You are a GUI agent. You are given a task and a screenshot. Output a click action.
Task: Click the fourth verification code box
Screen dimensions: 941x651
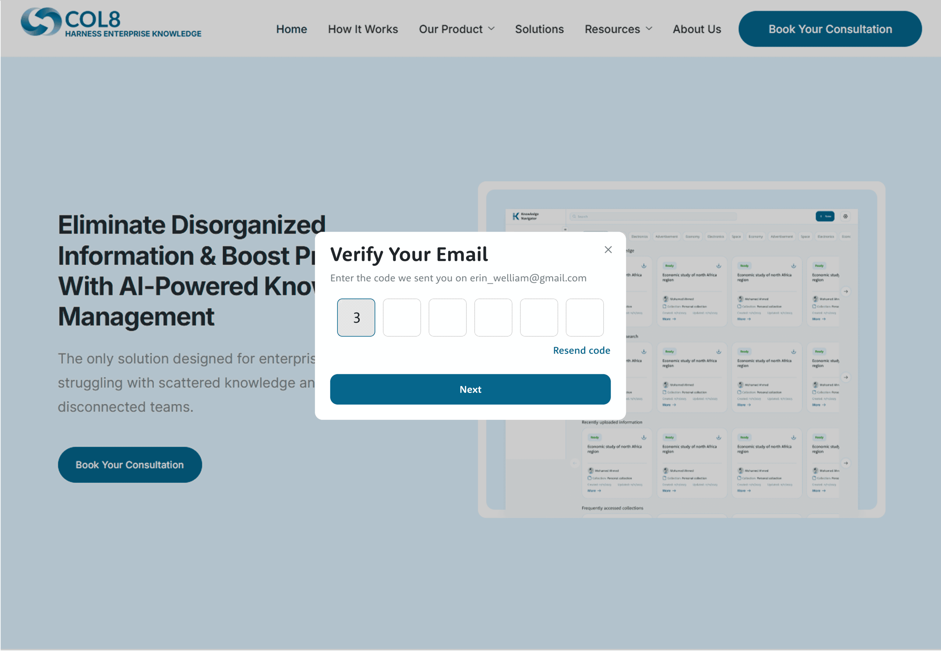click(493, 317)
